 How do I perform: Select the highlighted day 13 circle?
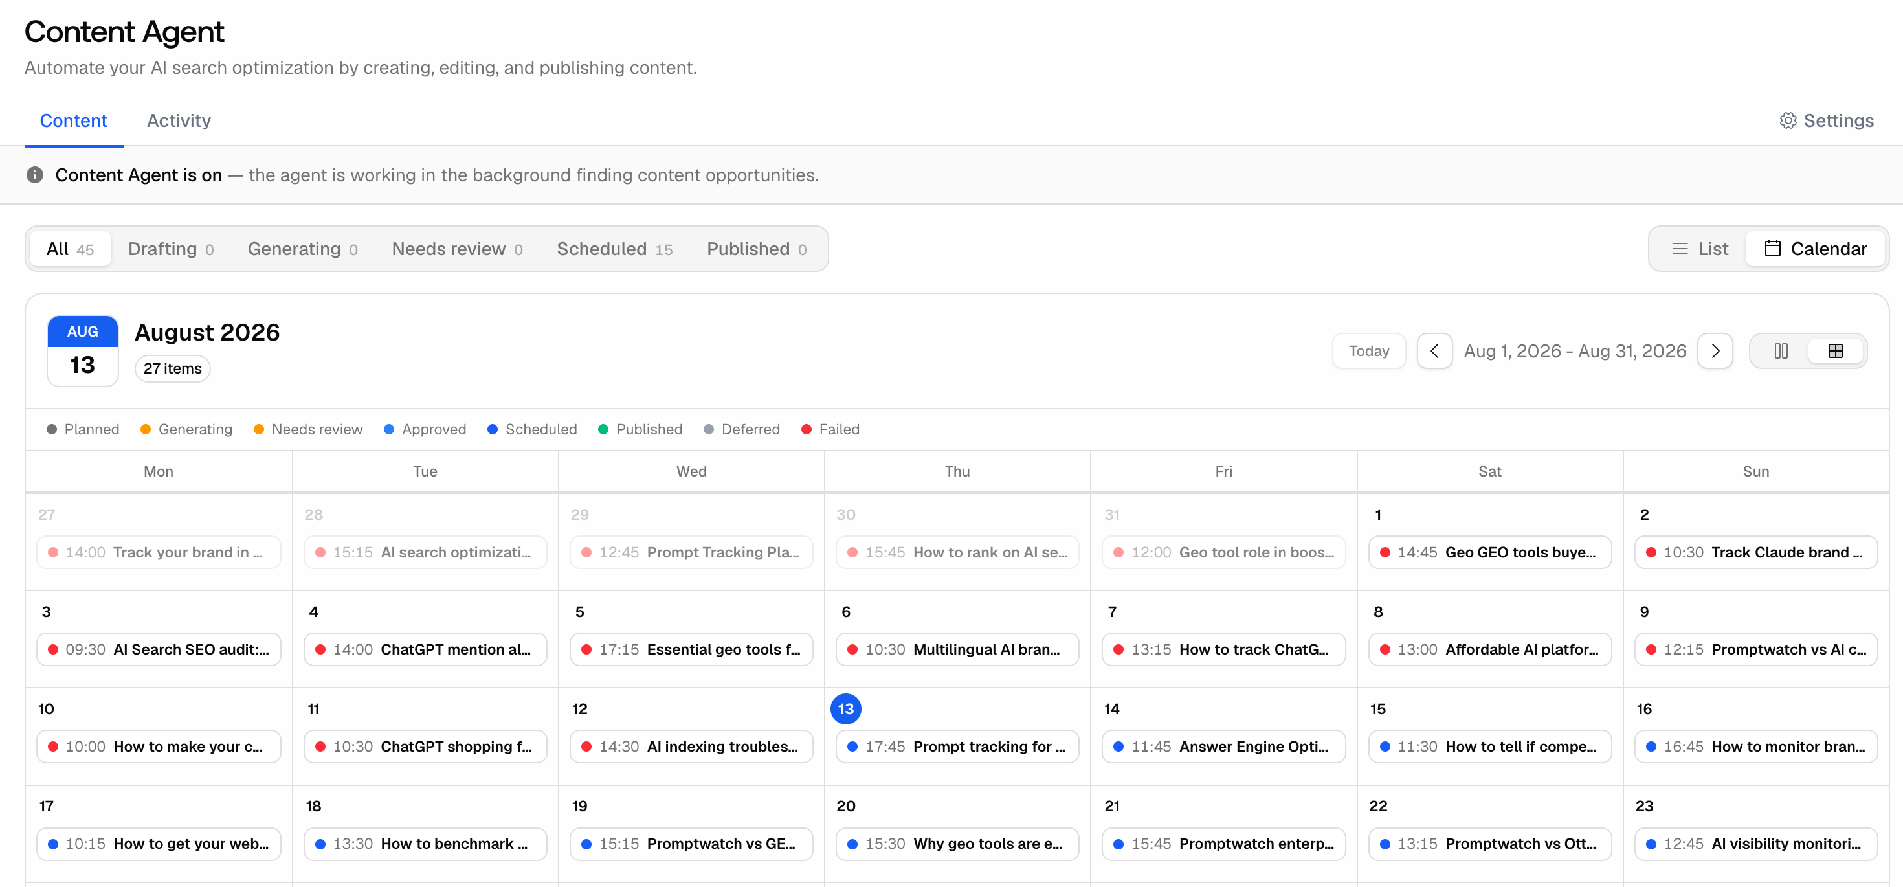tap(846, 709)
